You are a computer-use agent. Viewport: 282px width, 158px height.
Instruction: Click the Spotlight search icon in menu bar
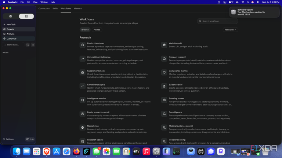248,2
